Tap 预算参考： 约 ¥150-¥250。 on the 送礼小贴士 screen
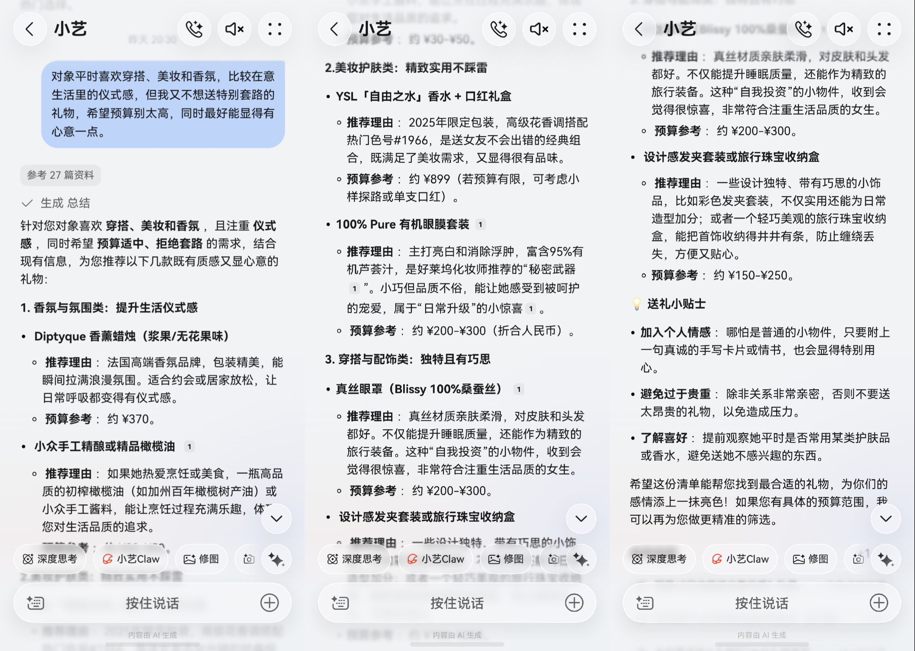 click(x=723, y=275)
